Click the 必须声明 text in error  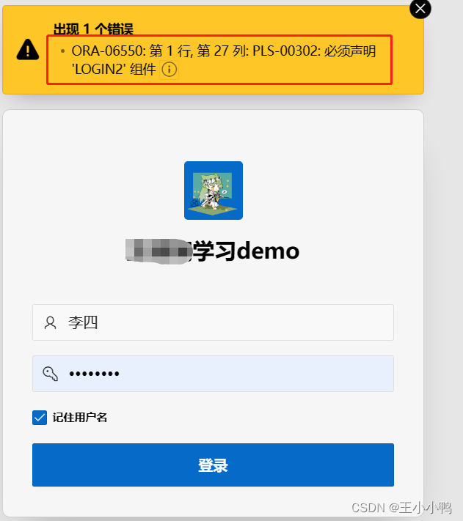(x=350, y=51)
